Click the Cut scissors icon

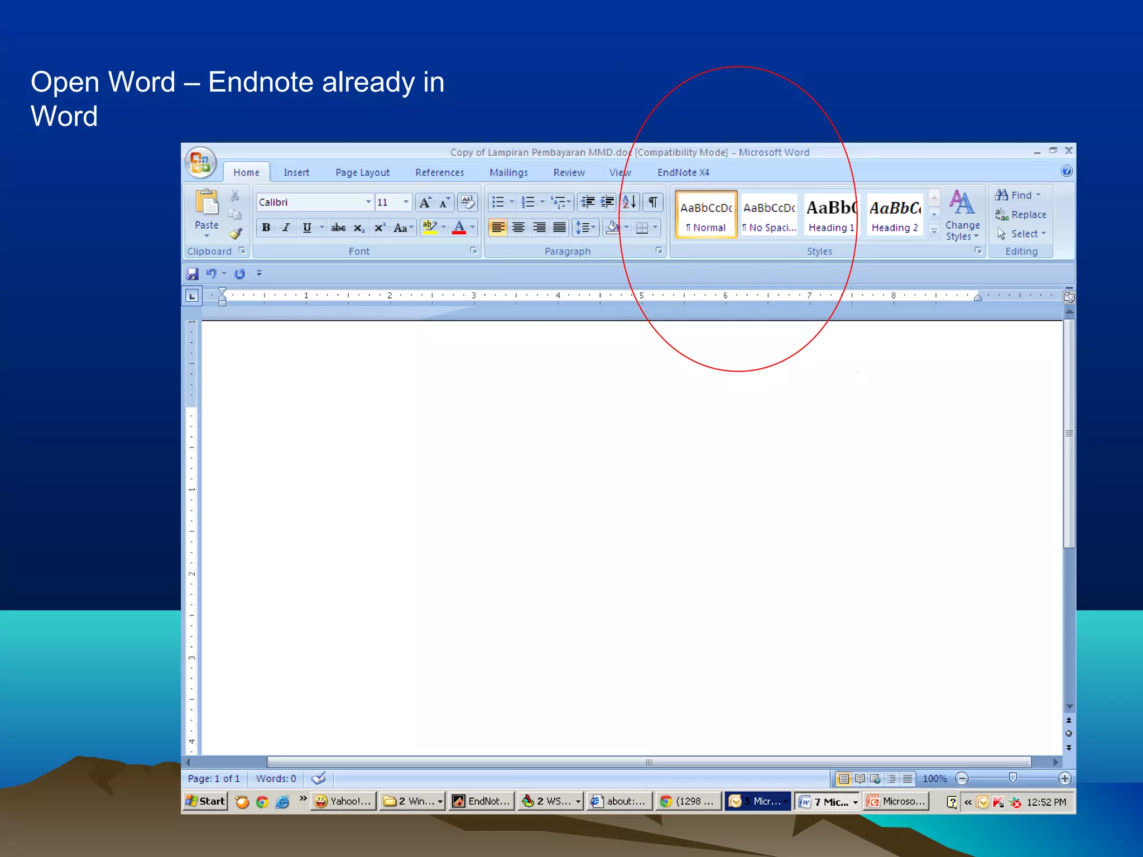click(x=235, y=195)
